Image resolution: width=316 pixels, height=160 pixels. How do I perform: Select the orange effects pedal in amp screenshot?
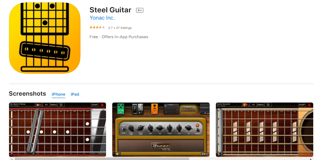[x=154, y=109]
